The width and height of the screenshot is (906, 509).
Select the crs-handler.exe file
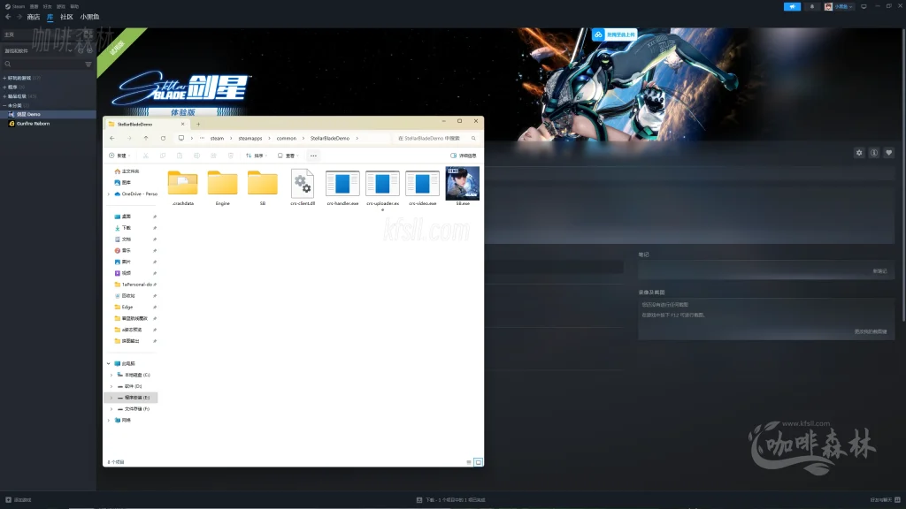point(342,188)
